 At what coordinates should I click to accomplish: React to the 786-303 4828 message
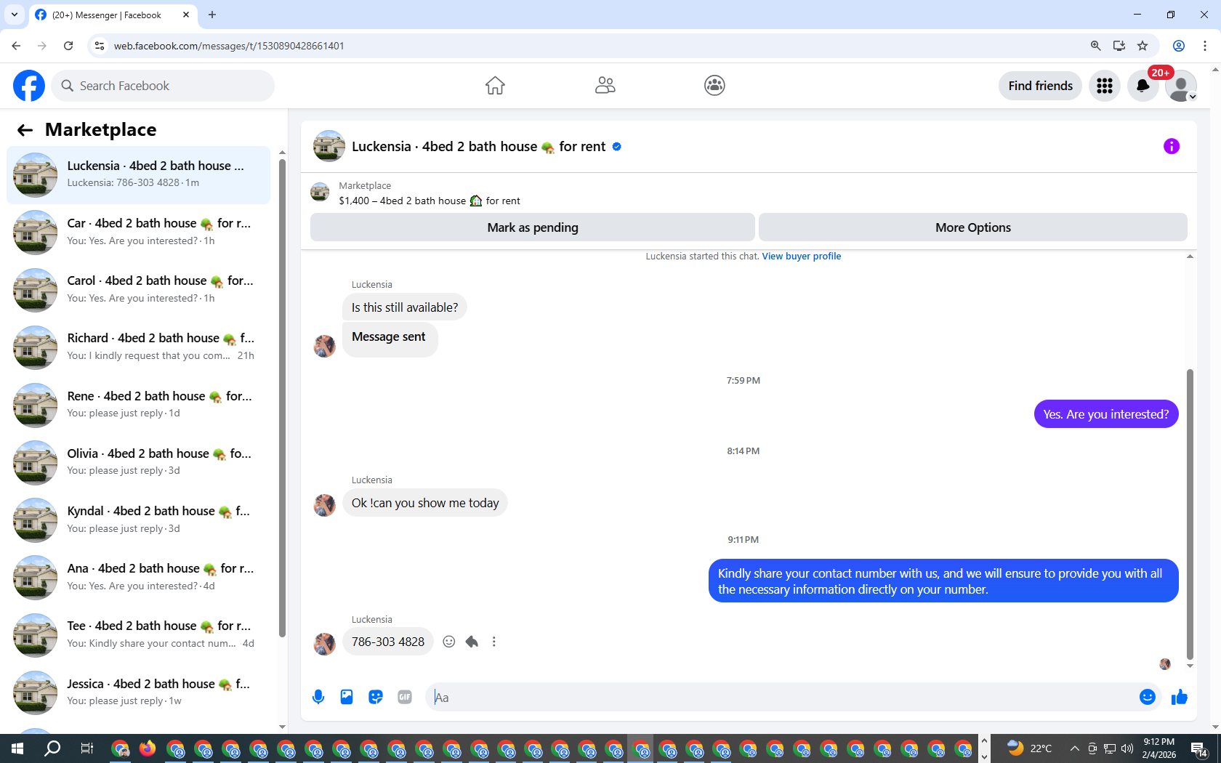click(x=449, y=642)
